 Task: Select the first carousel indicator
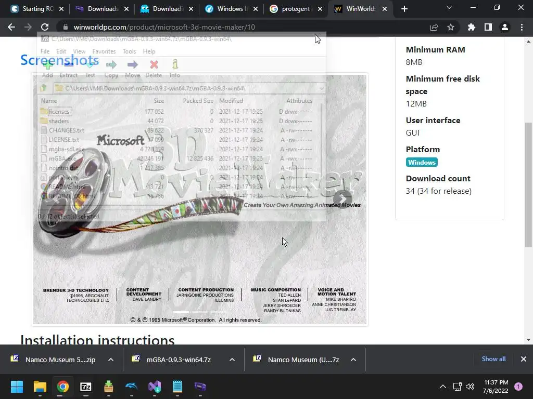(x=181, y=312)
